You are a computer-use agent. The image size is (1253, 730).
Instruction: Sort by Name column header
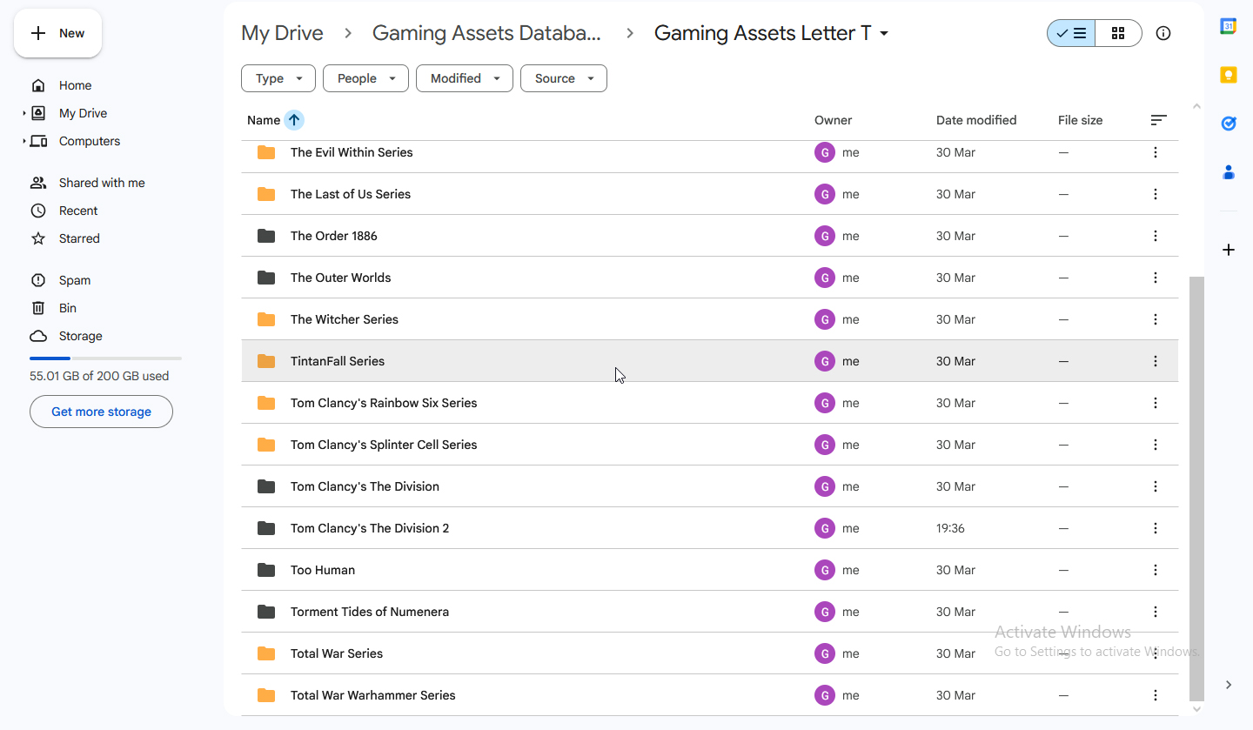(264, 120)
